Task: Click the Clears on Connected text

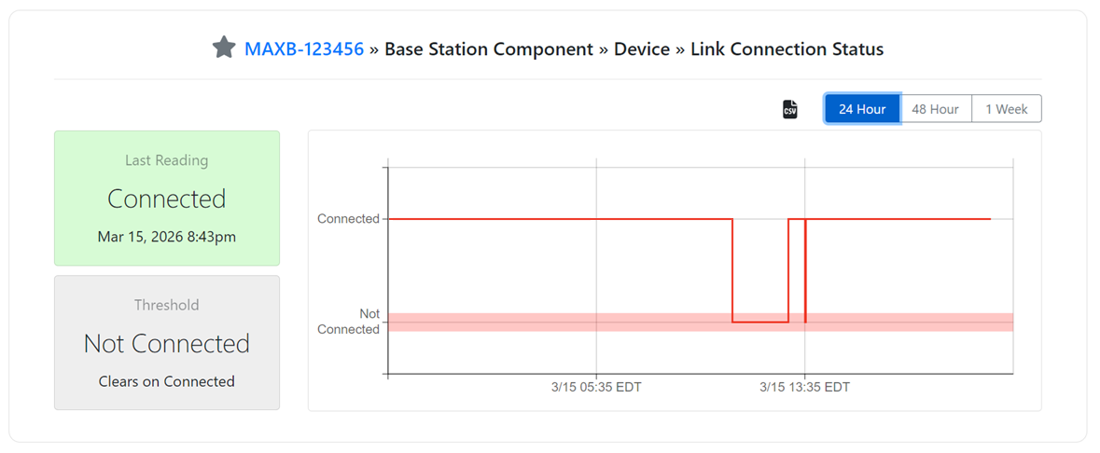Action: (167, 381)
